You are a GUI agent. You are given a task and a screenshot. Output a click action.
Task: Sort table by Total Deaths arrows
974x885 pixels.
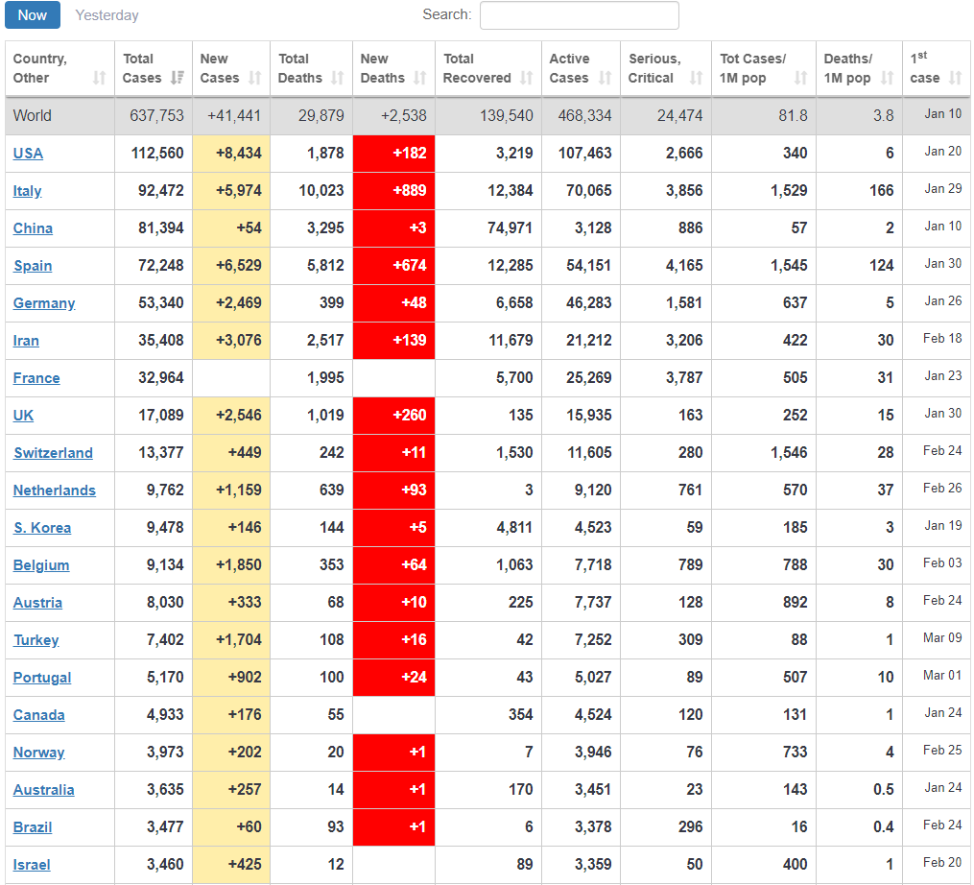pyautogui.click(x=337, y=78)
